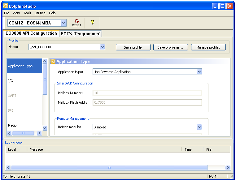Image resolution: width=236 pixels, height=181 pixels.
Task: Click the Application Type header DS icon
Action: click(53, 61)
